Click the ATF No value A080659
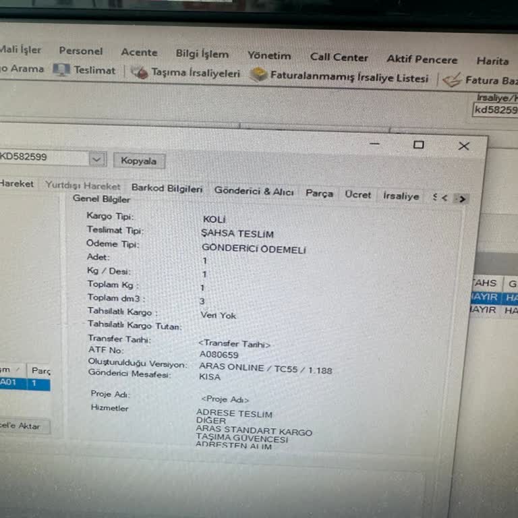 tap(219, 355)
